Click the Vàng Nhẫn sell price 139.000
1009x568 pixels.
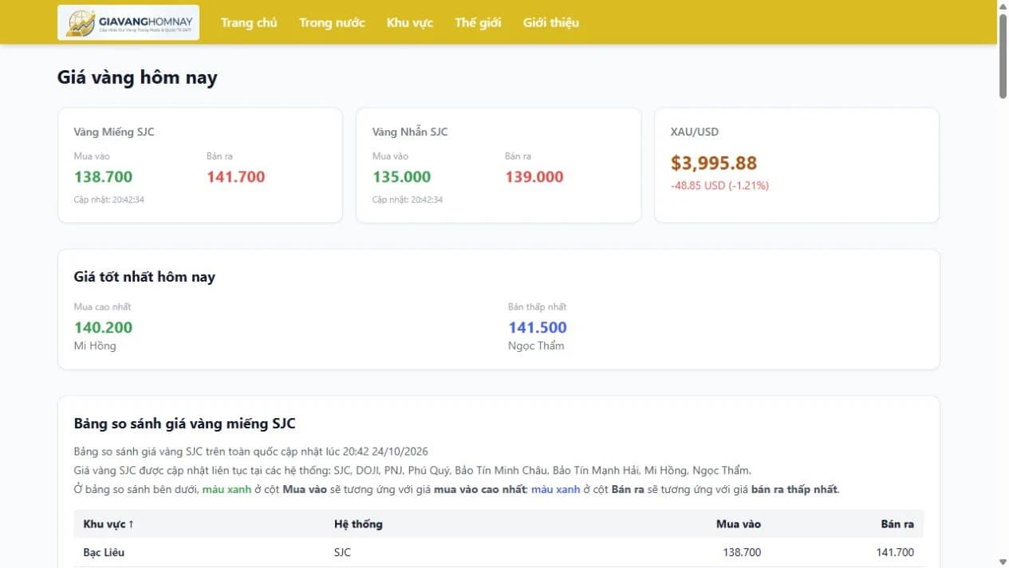click(534, 177)
